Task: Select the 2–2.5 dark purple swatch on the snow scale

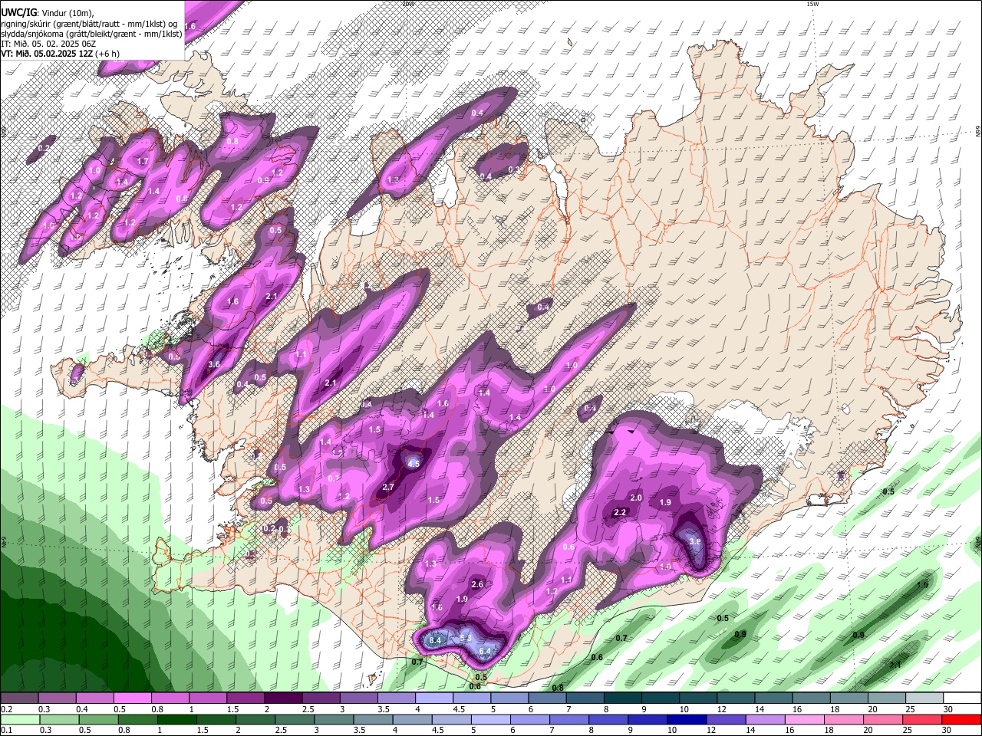Action: [x=282, y=698]
